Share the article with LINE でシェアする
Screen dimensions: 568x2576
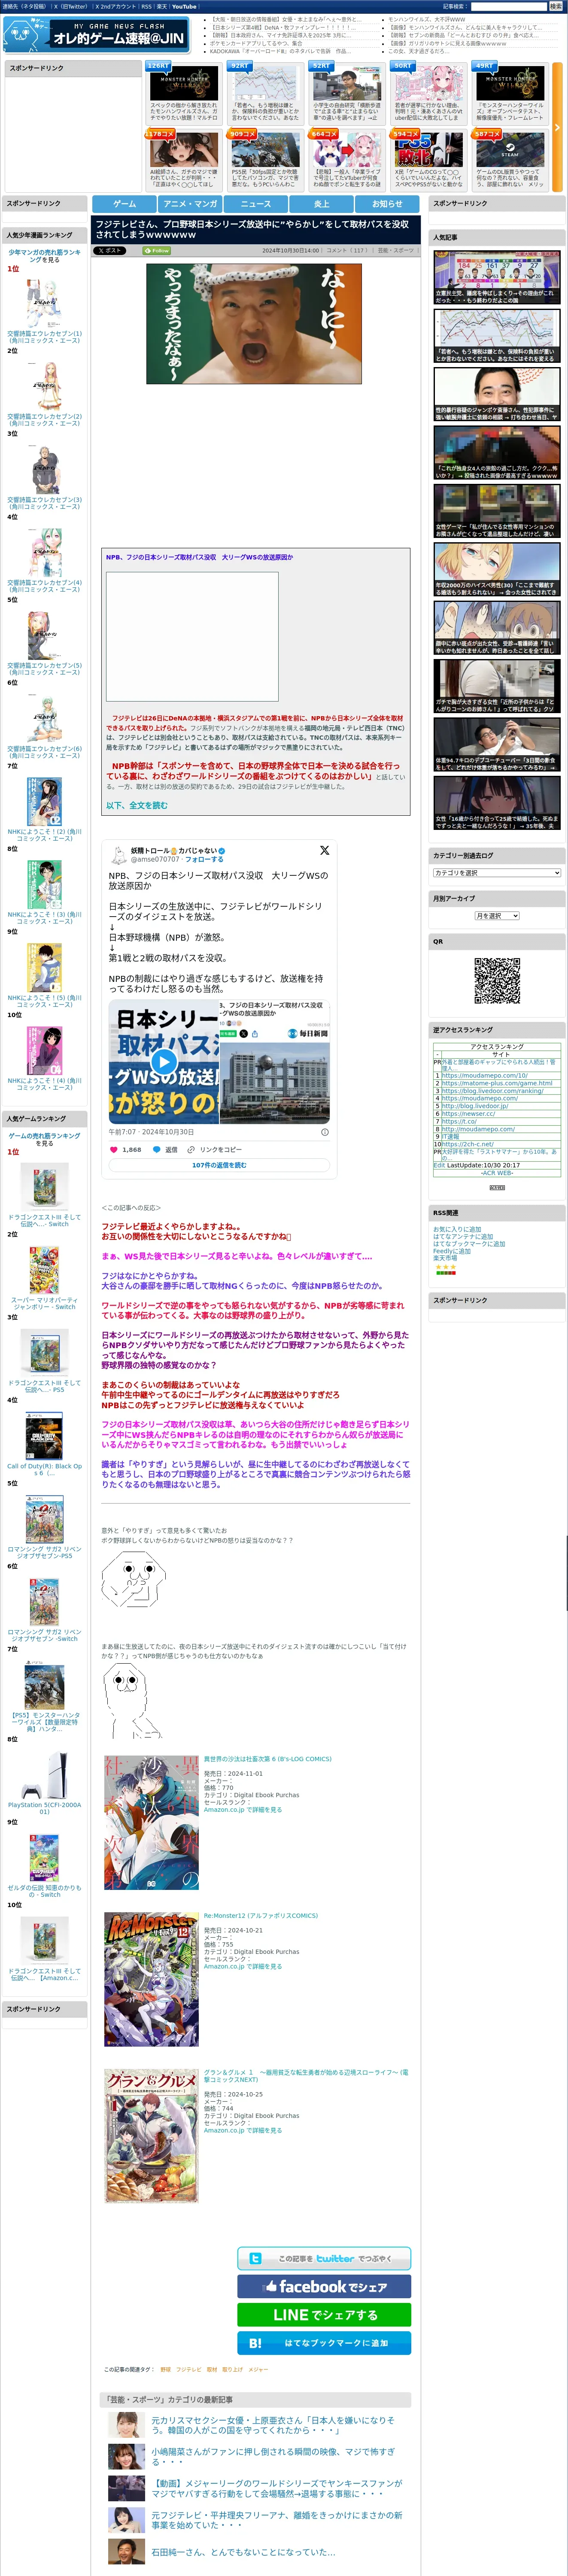pyautogui.click(x=324, y=2315)
